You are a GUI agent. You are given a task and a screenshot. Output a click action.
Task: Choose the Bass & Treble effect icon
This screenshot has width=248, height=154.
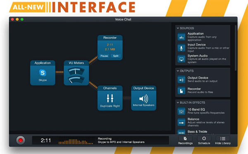click(x=181, y=132)
